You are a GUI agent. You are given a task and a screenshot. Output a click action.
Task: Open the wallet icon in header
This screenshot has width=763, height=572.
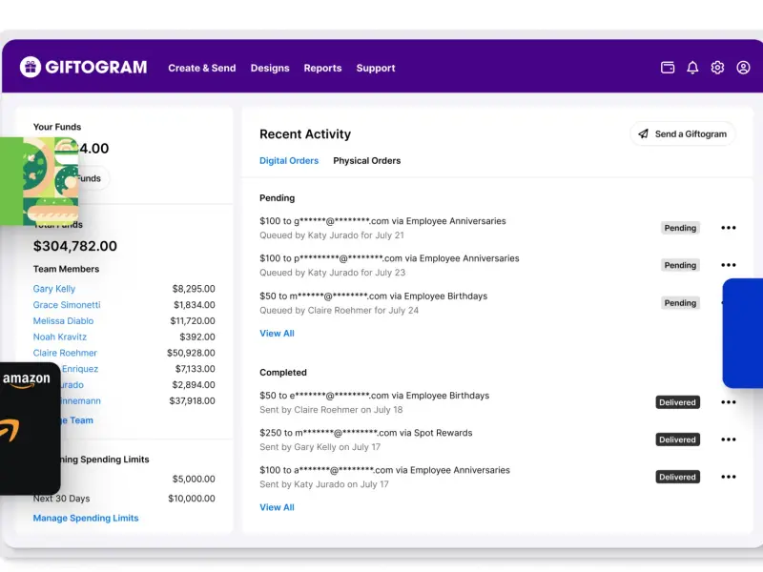667,68
